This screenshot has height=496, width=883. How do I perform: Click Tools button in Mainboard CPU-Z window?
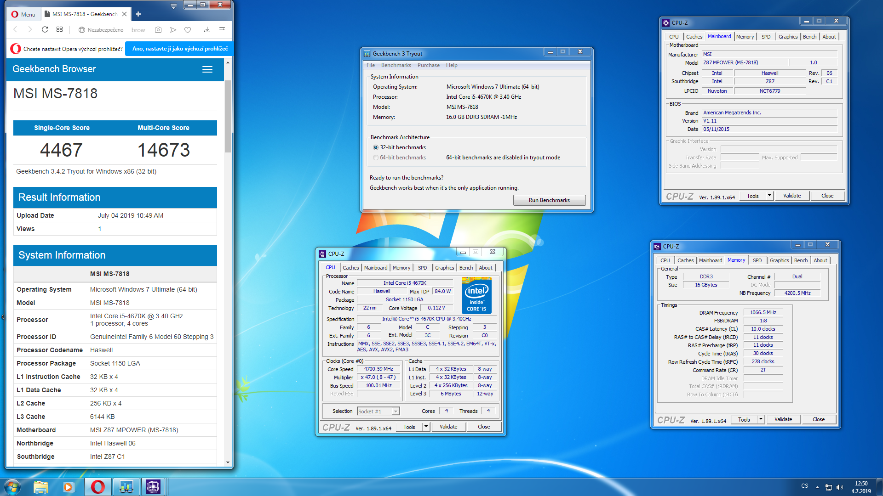point(752,196)
